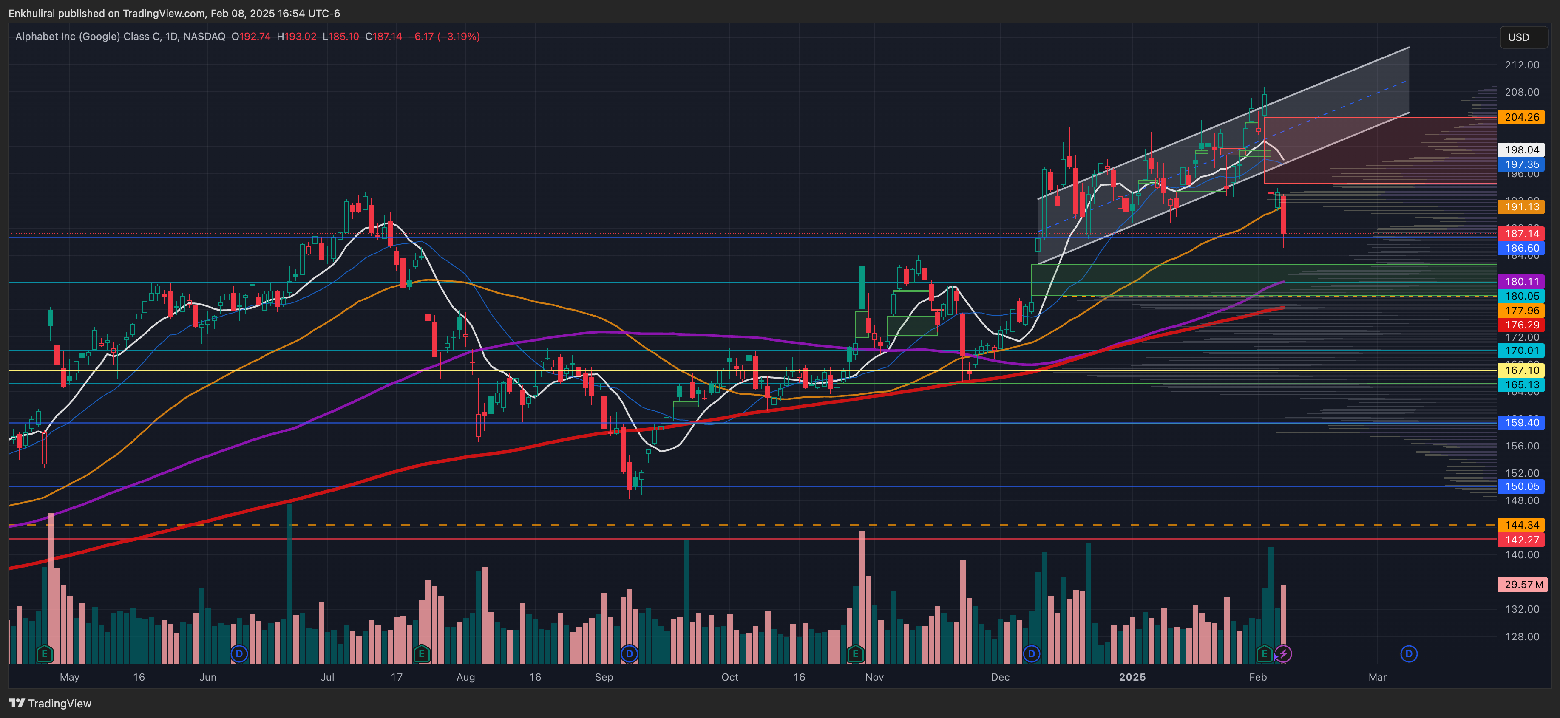Select the 204.26 orange price label

(x=1521, y=117)
